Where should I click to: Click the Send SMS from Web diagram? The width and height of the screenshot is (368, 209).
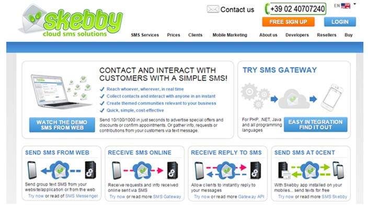click(x=62, y=170)
